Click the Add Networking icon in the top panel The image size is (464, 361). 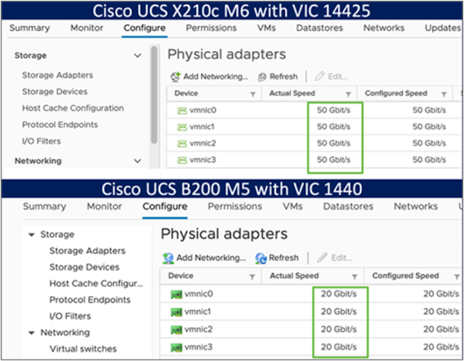coord(175,77)
